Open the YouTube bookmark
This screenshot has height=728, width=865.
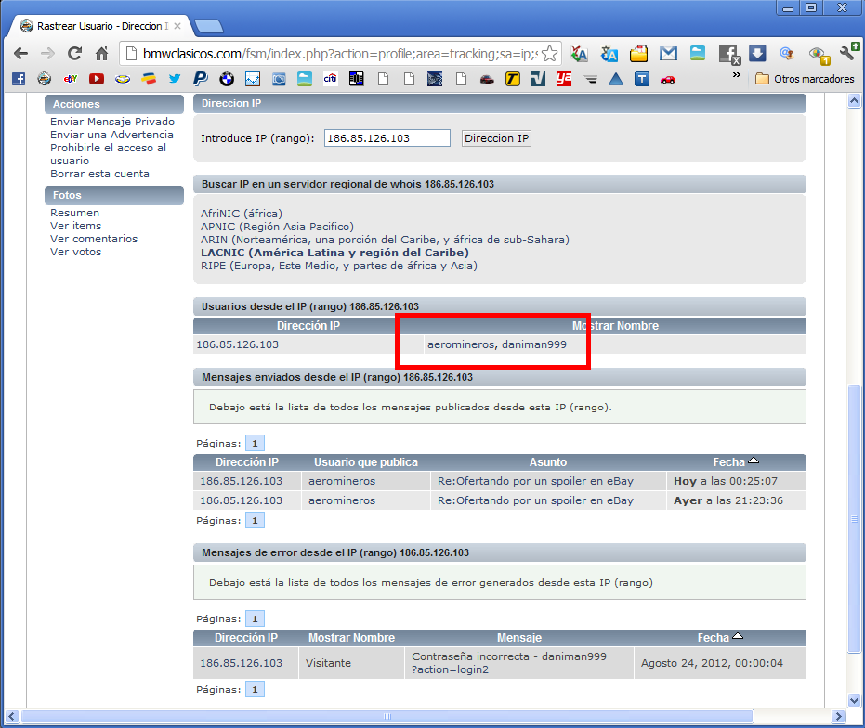coord(97,79)
